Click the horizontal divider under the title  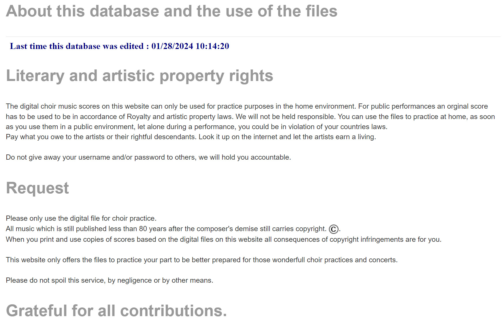253,37
